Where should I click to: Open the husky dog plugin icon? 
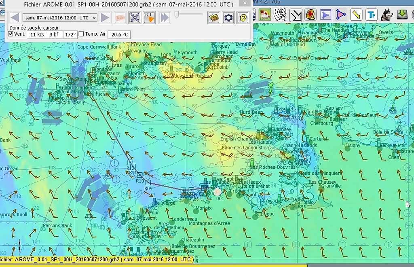(387, 15)
